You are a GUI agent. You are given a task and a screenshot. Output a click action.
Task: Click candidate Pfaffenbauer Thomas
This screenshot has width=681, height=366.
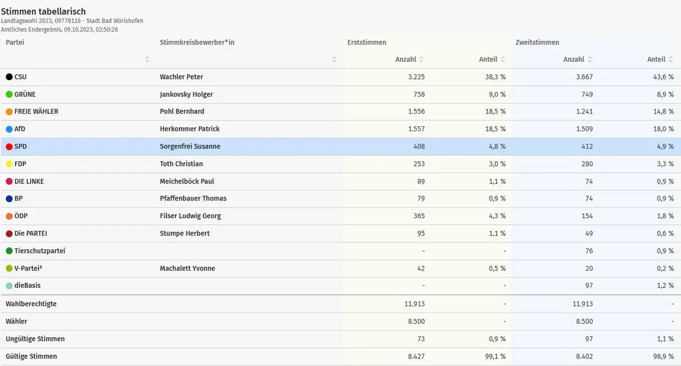[193, 199]
